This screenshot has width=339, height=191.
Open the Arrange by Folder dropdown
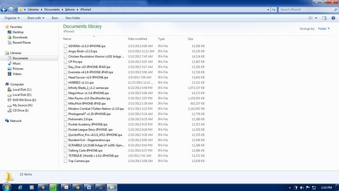[x=324, y=29]
